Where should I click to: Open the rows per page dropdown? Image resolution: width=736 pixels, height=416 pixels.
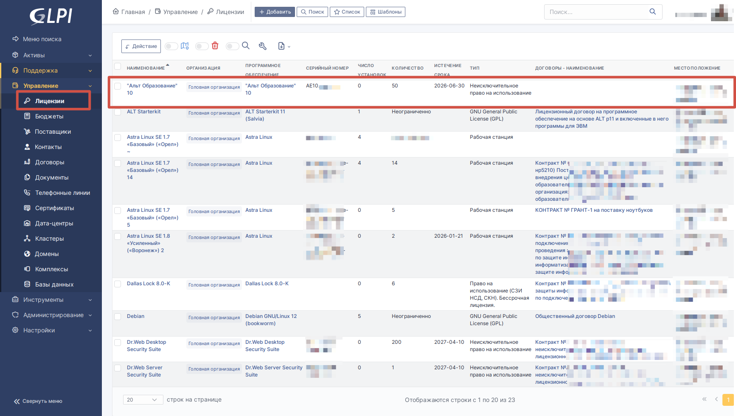point(142,400)
